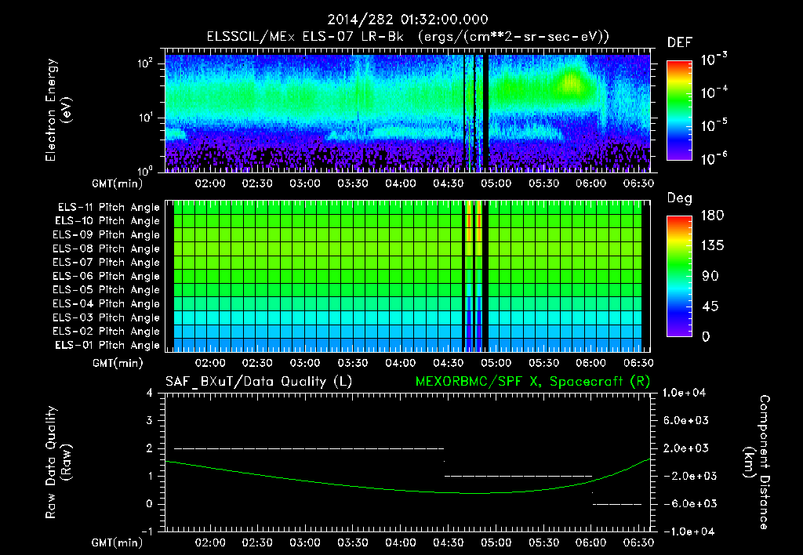Select the ELS-07 Pitch Angle row label
Screen dimensions: 803x555
[106, 263]
